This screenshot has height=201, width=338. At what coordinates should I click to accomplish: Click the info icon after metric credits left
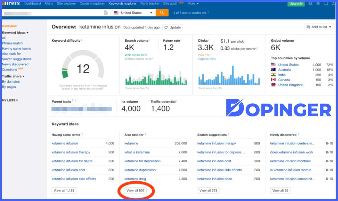tap(208, 12)
